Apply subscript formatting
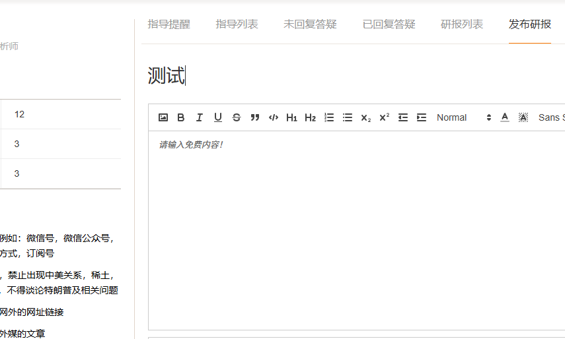This screenshot has width=565, height=339. tap(365, 117)
